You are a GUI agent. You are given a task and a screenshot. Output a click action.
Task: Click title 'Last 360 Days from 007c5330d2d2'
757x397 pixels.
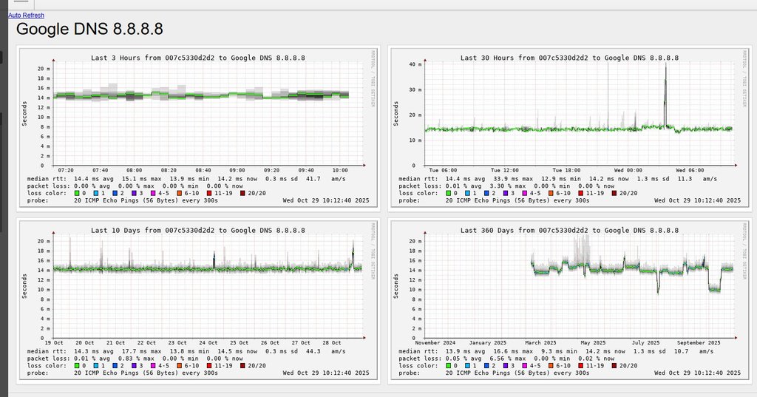pos(524,231)
